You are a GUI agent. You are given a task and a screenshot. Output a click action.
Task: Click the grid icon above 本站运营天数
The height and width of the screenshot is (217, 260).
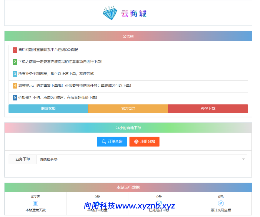(x=36, y=203)
